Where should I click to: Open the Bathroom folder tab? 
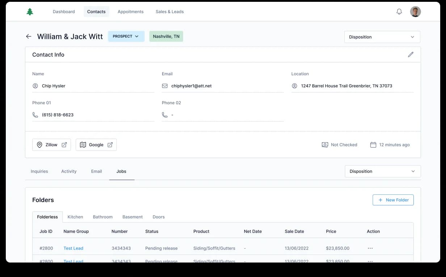(x=103, y=217)
